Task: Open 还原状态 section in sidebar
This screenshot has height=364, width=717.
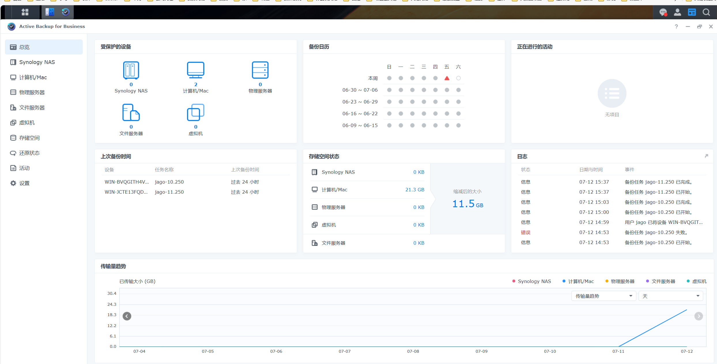Action: pyautogui.click(x=44, y=153)
